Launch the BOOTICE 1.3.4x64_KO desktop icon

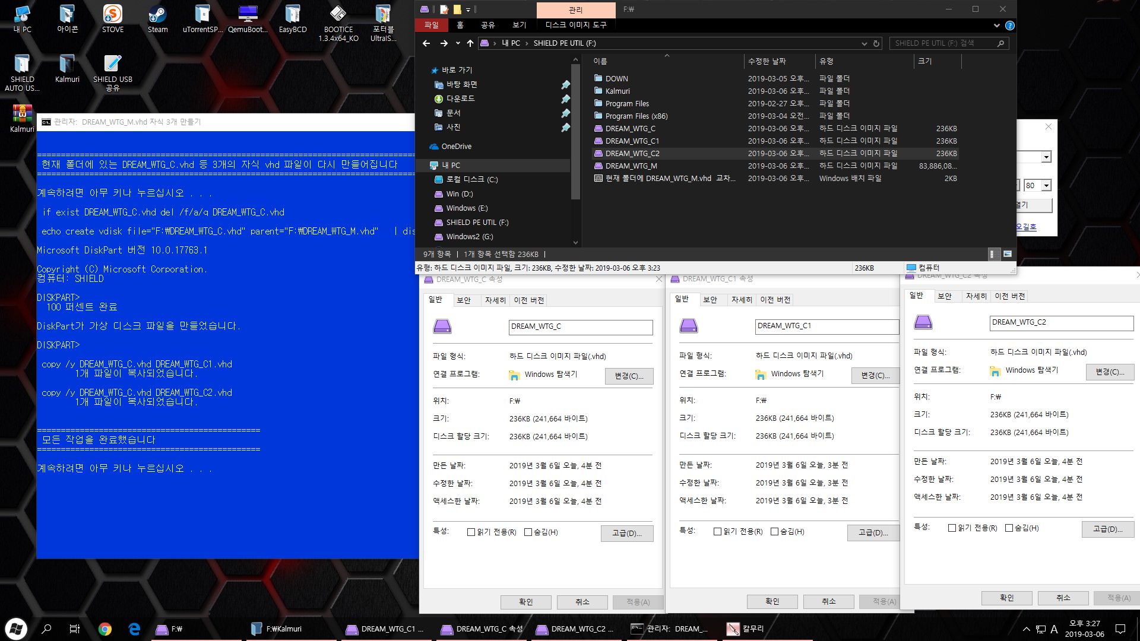pyautogui.click(x=338, y=24)
